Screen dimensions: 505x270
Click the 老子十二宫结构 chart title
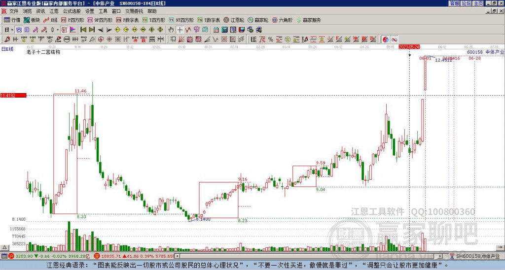point(43,52)
